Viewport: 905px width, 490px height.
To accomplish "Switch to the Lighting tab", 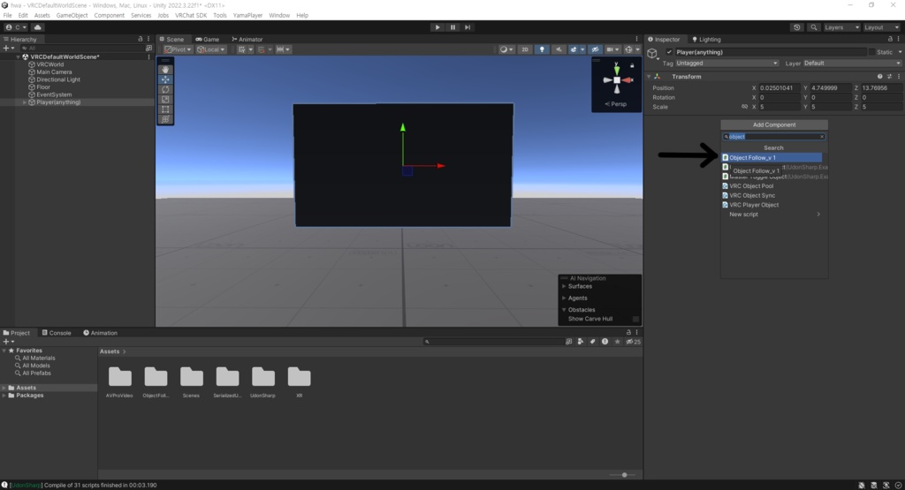I will coord(706,39).
